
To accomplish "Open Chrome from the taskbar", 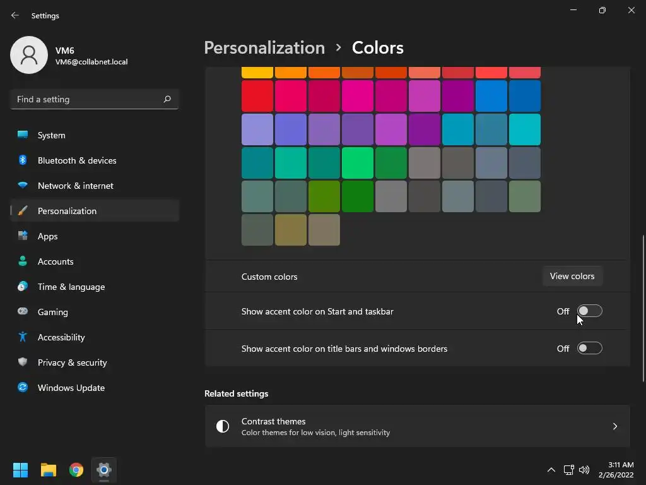I will point(76,470).
